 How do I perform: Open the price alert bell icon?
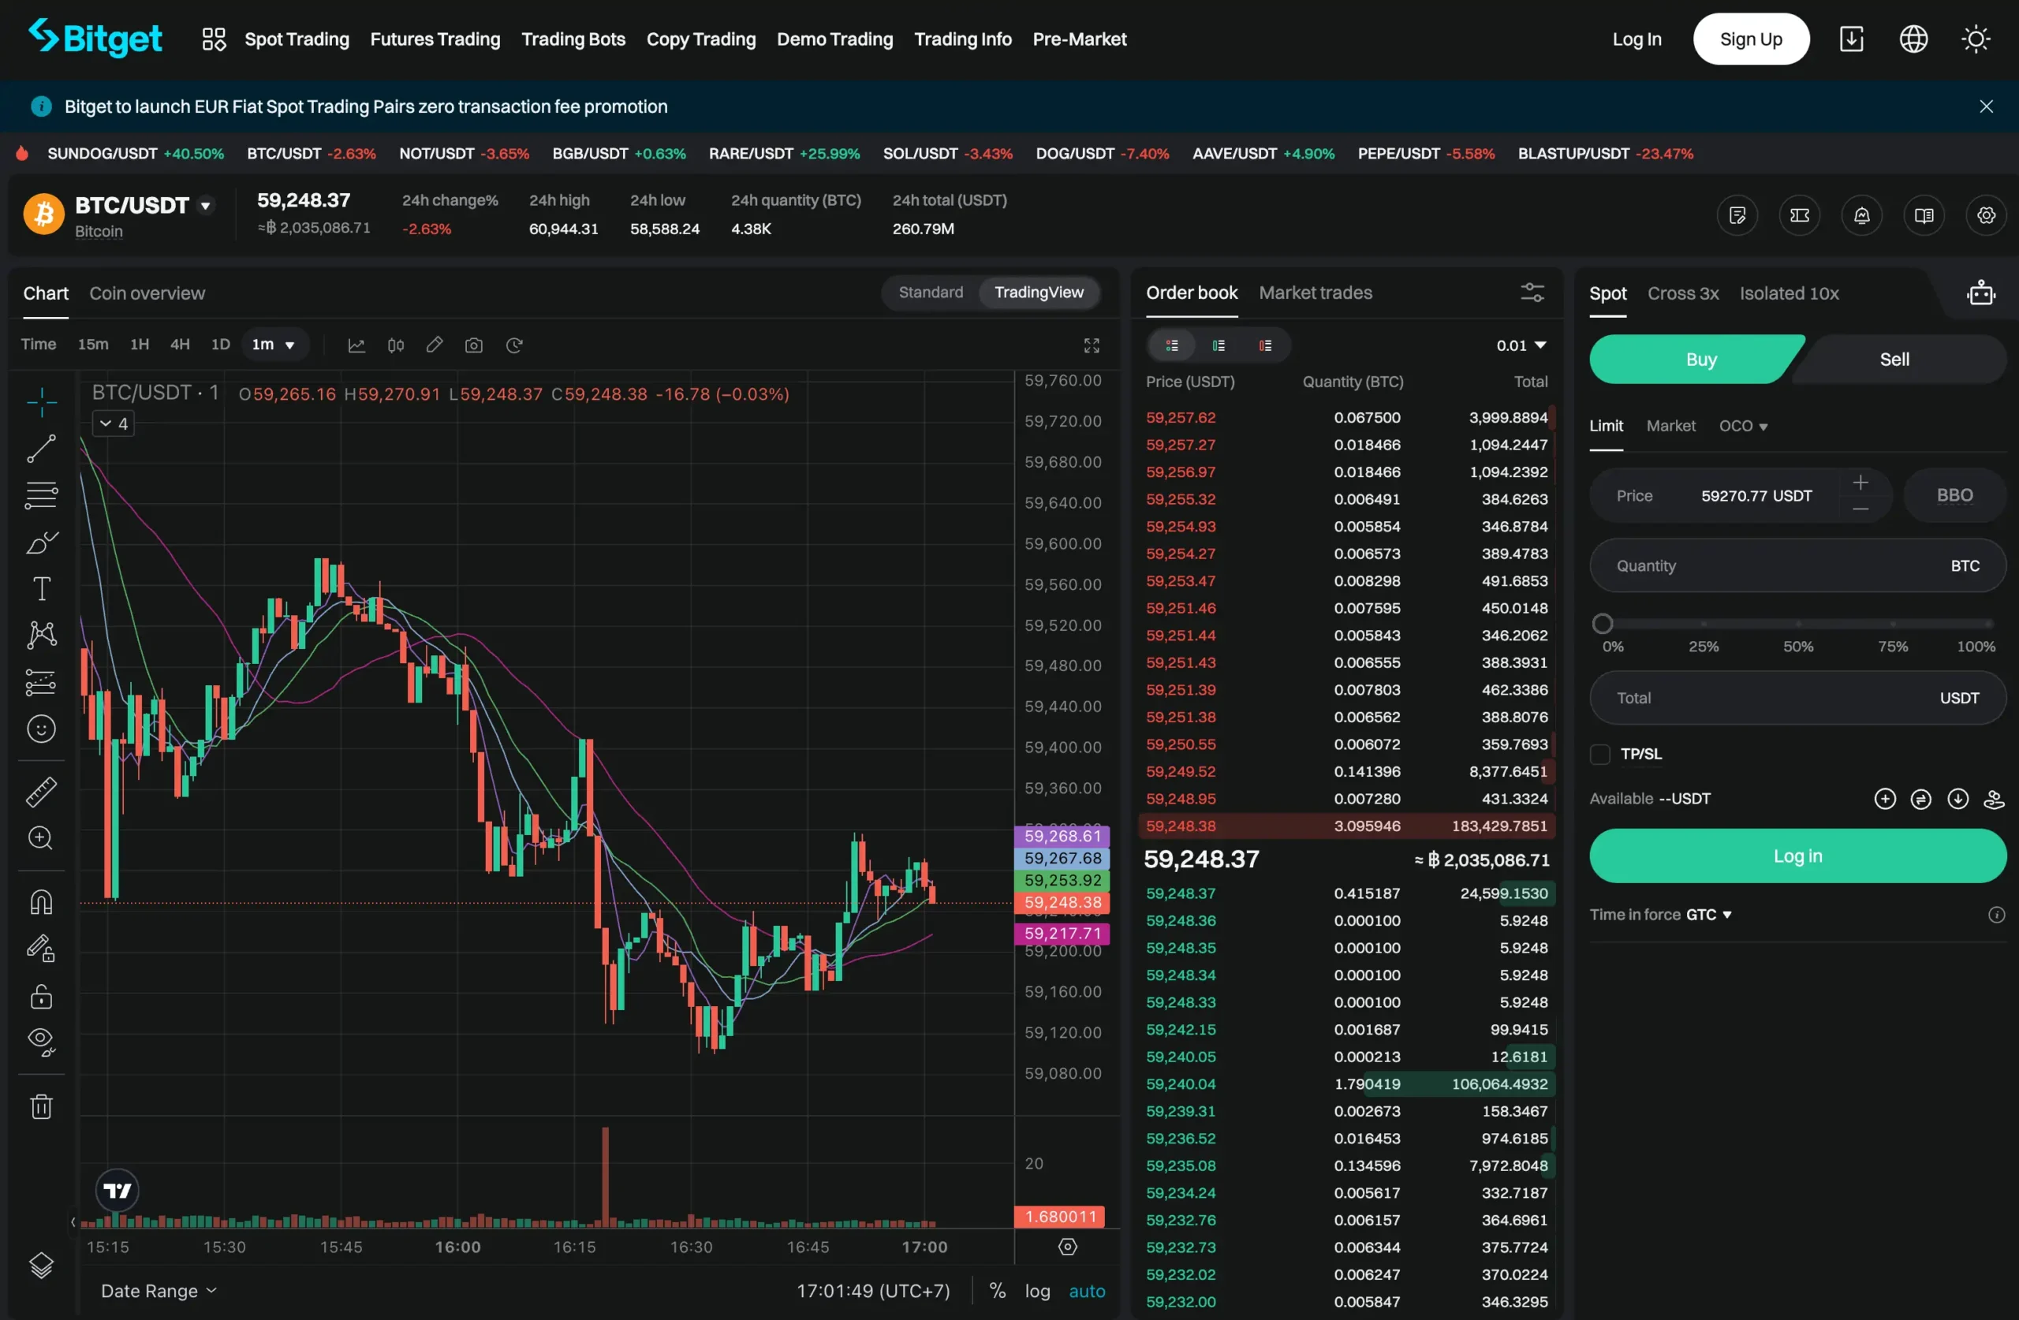(x=1861, y=215)
